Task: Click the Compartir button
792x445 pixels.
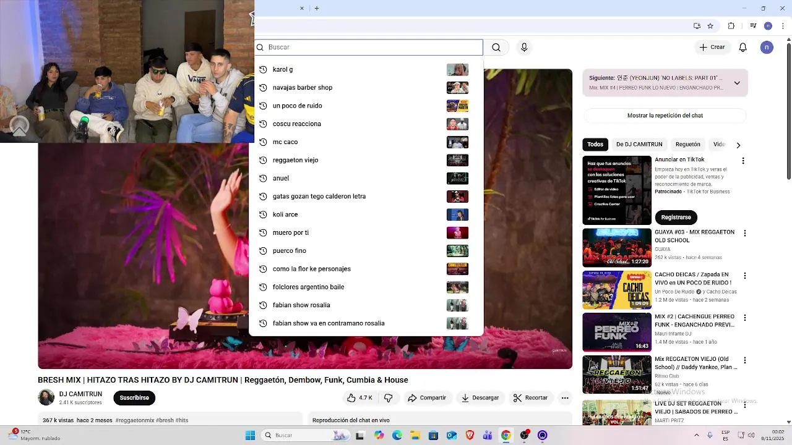Action: (427, 398)
